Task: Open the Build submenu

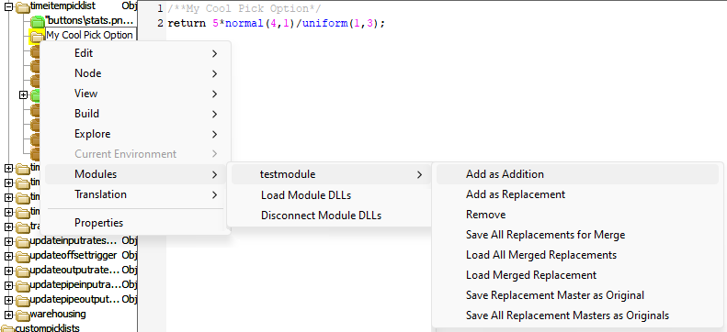Action: (135, 114)
